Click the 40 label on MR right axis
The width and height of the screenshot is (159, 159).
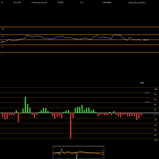point(155,105)
